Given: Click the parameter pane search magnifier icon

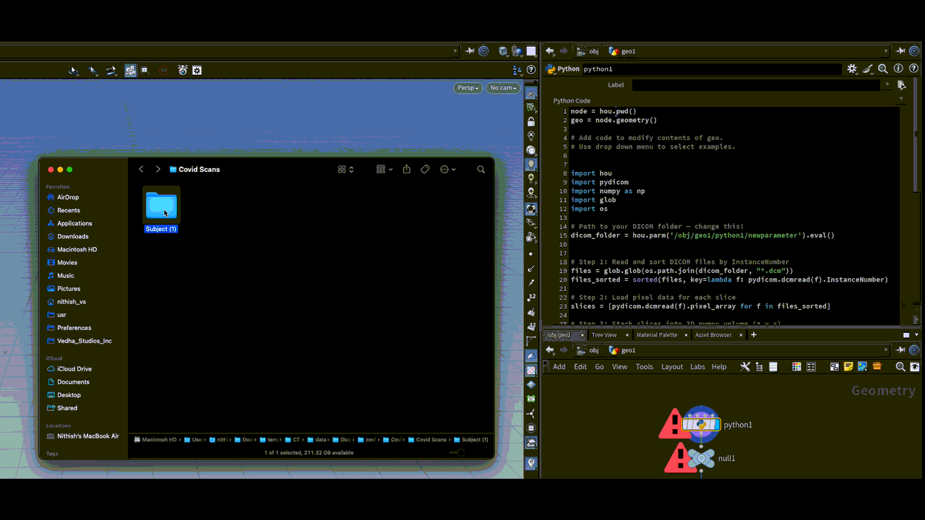Looking at the screenshot, I should point(882,69).
